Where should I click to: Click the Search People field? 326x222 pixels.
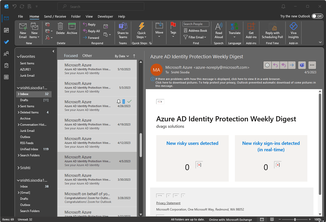(196, 24)
